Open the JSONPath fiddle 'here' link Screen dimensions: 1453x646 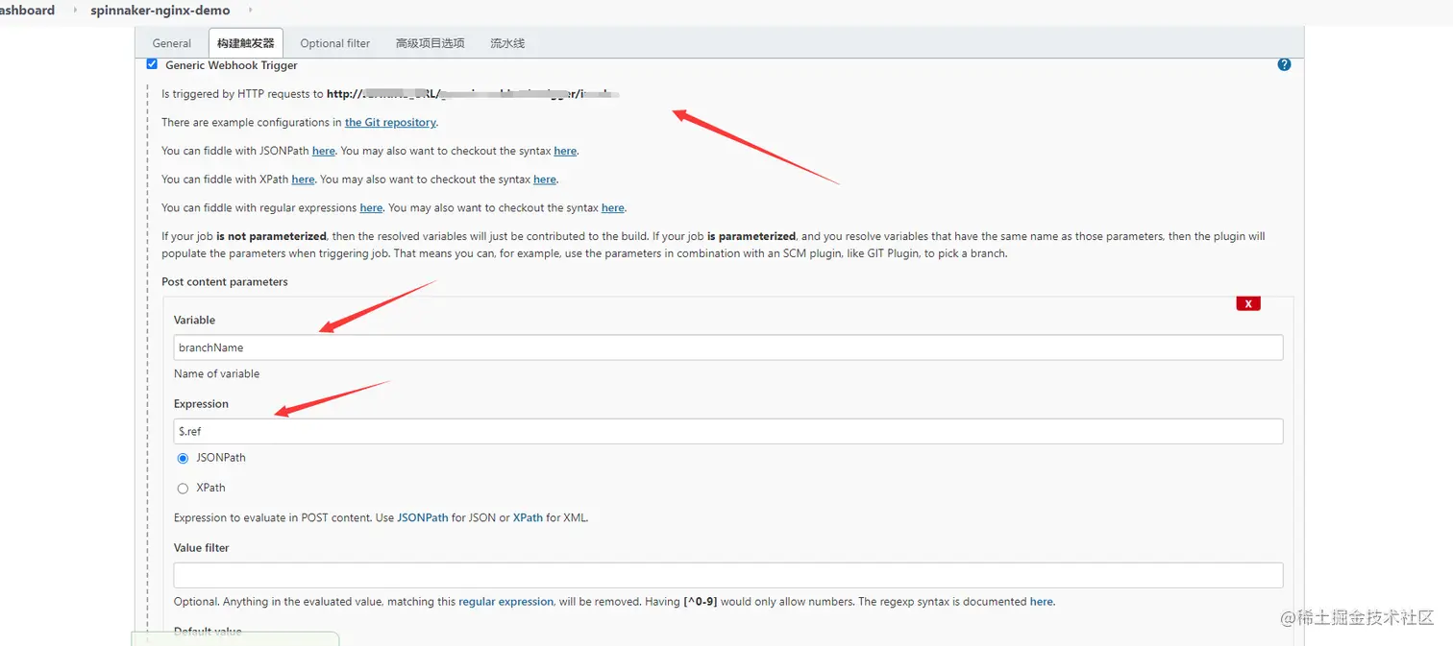[x=324, y=152]
